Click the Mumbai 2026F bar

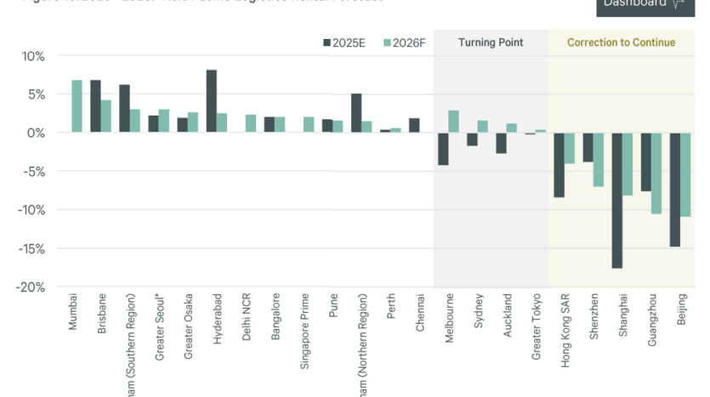point(77,106)
